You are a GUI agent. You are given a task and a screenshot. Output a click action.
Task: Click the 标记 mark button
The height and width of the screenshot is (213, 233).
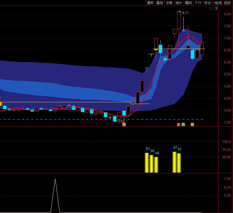point(208,3)
